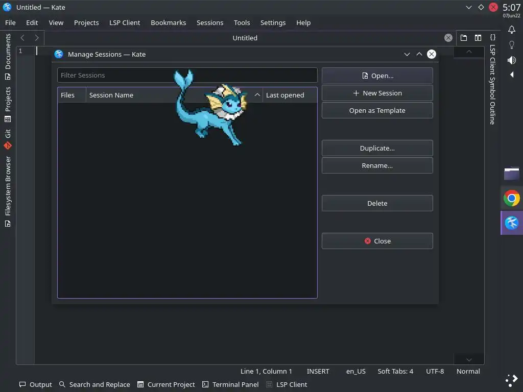523x392 pixels.
Task: Minimize the Manage Sessions dialog
Action: tap(407, 54)
